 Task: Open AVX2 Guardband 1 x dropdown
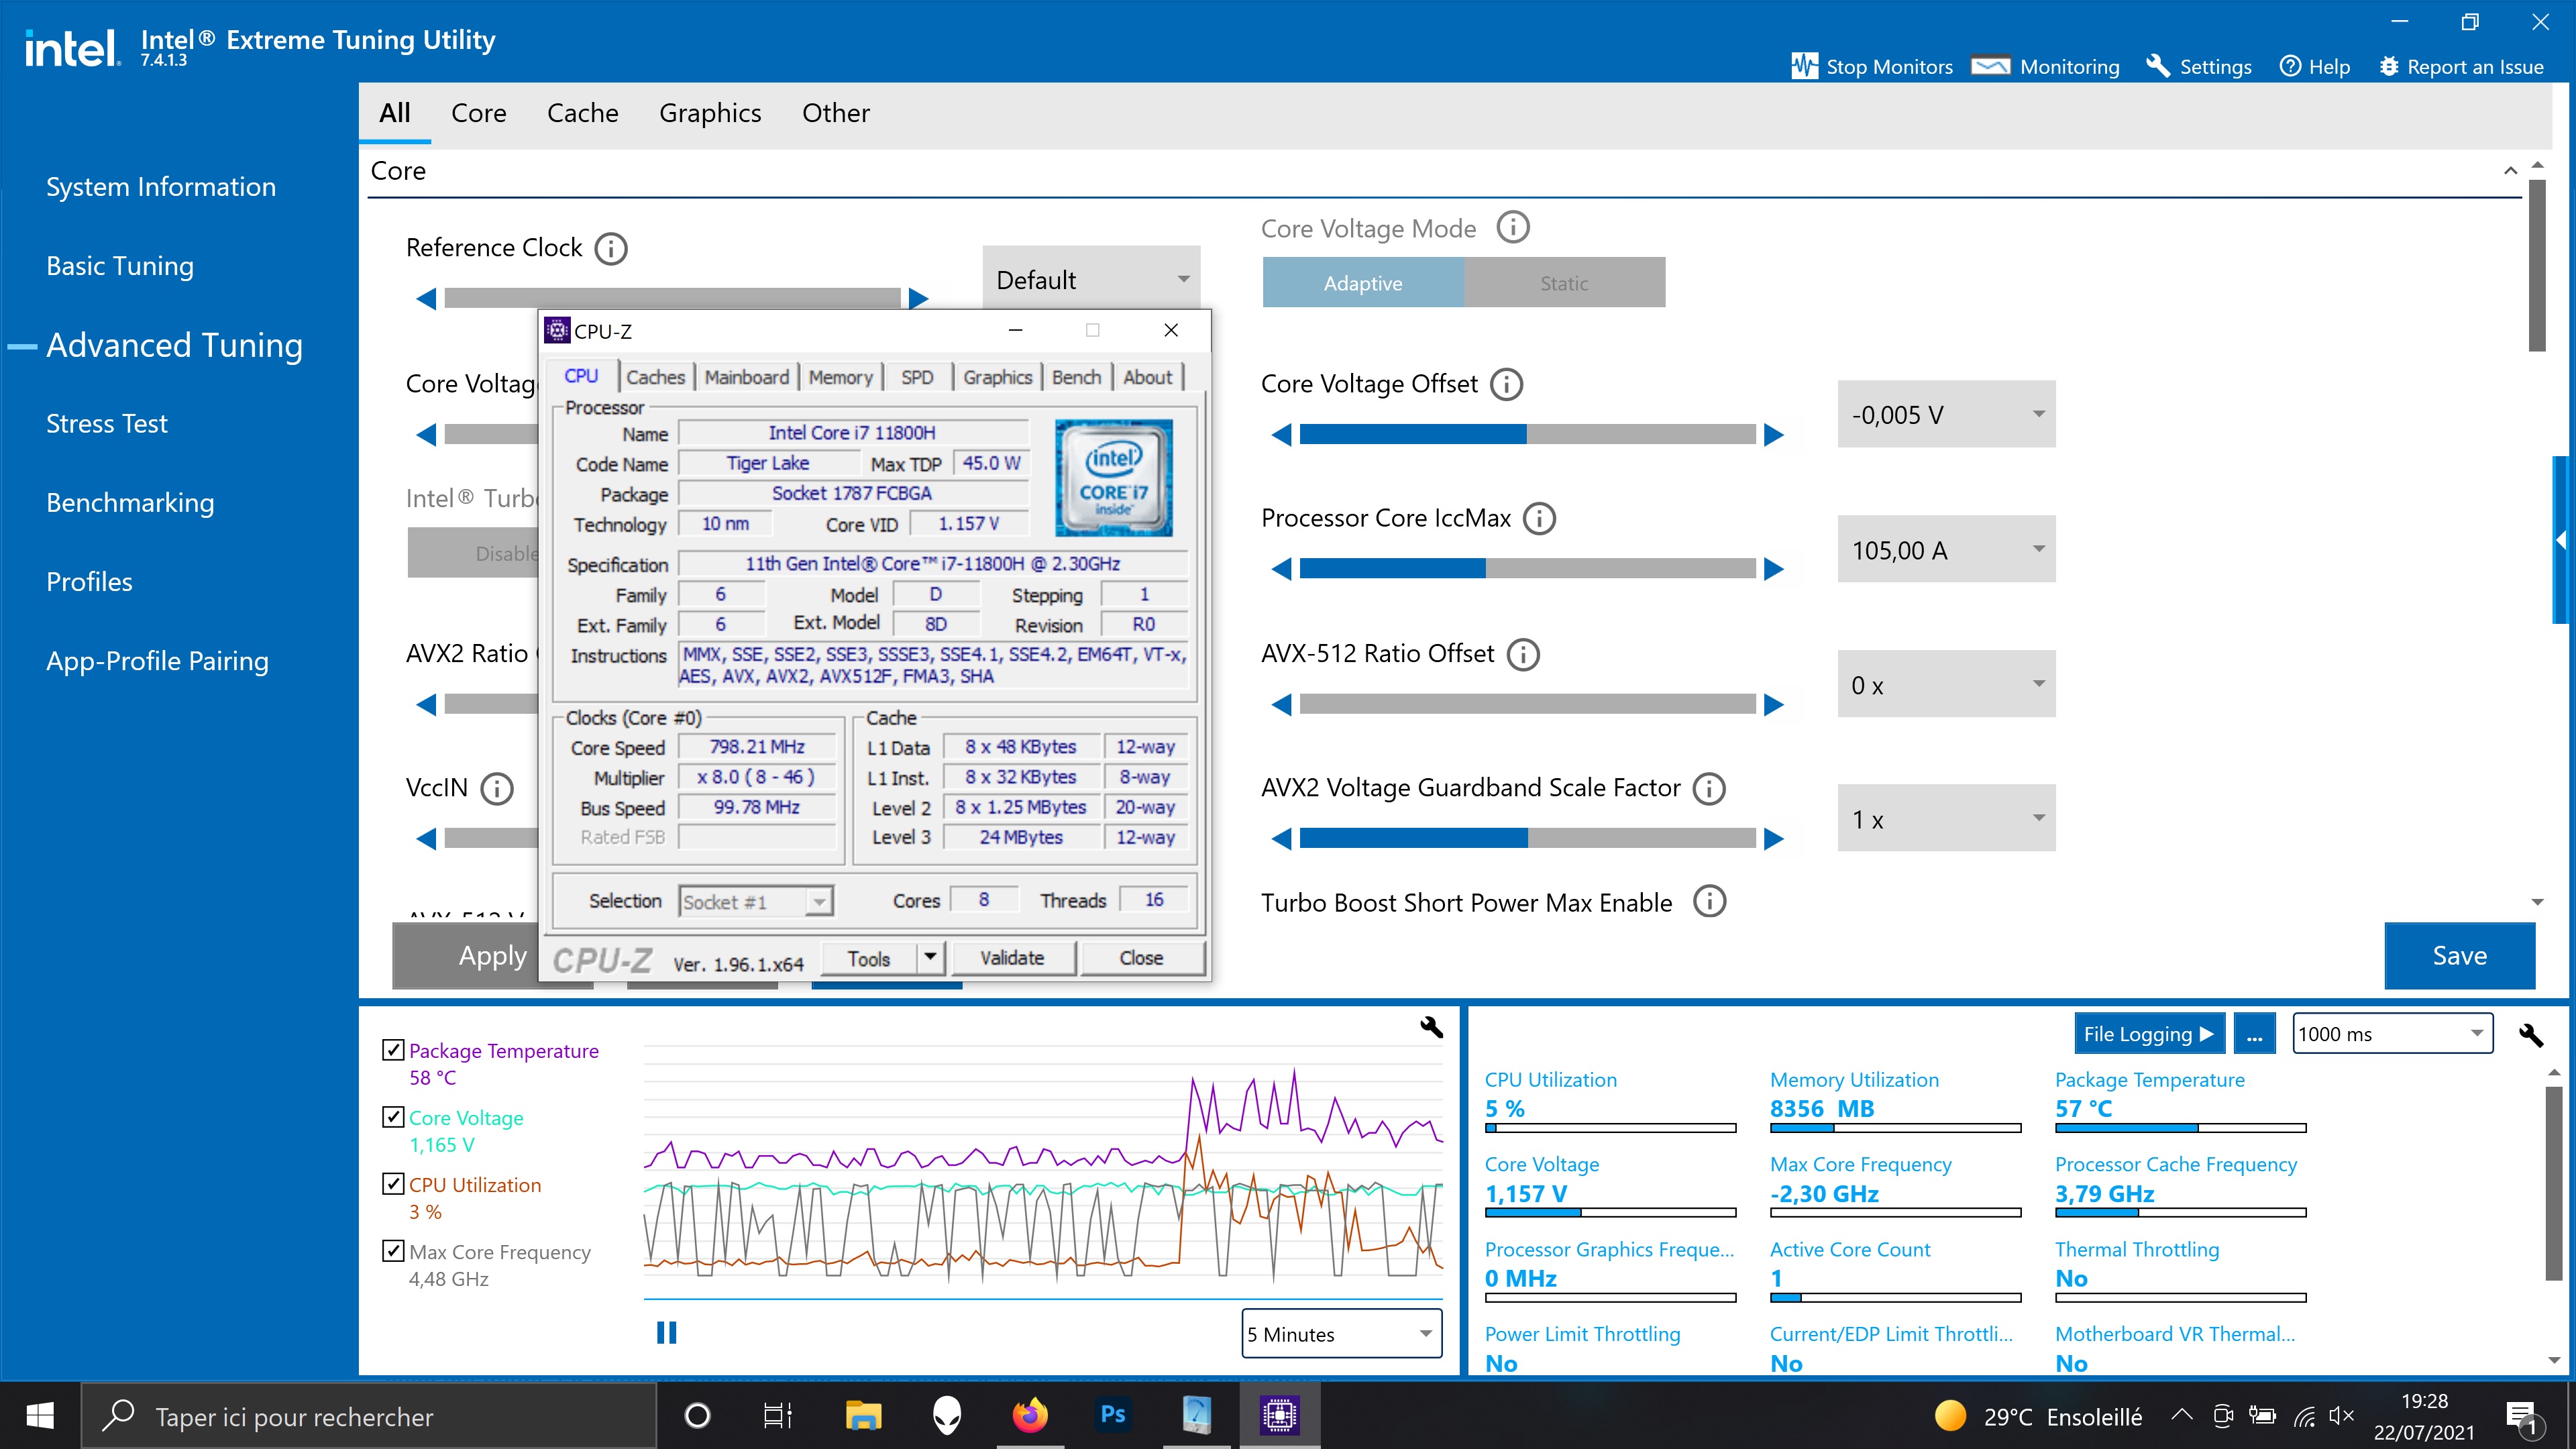point(1946,818)
